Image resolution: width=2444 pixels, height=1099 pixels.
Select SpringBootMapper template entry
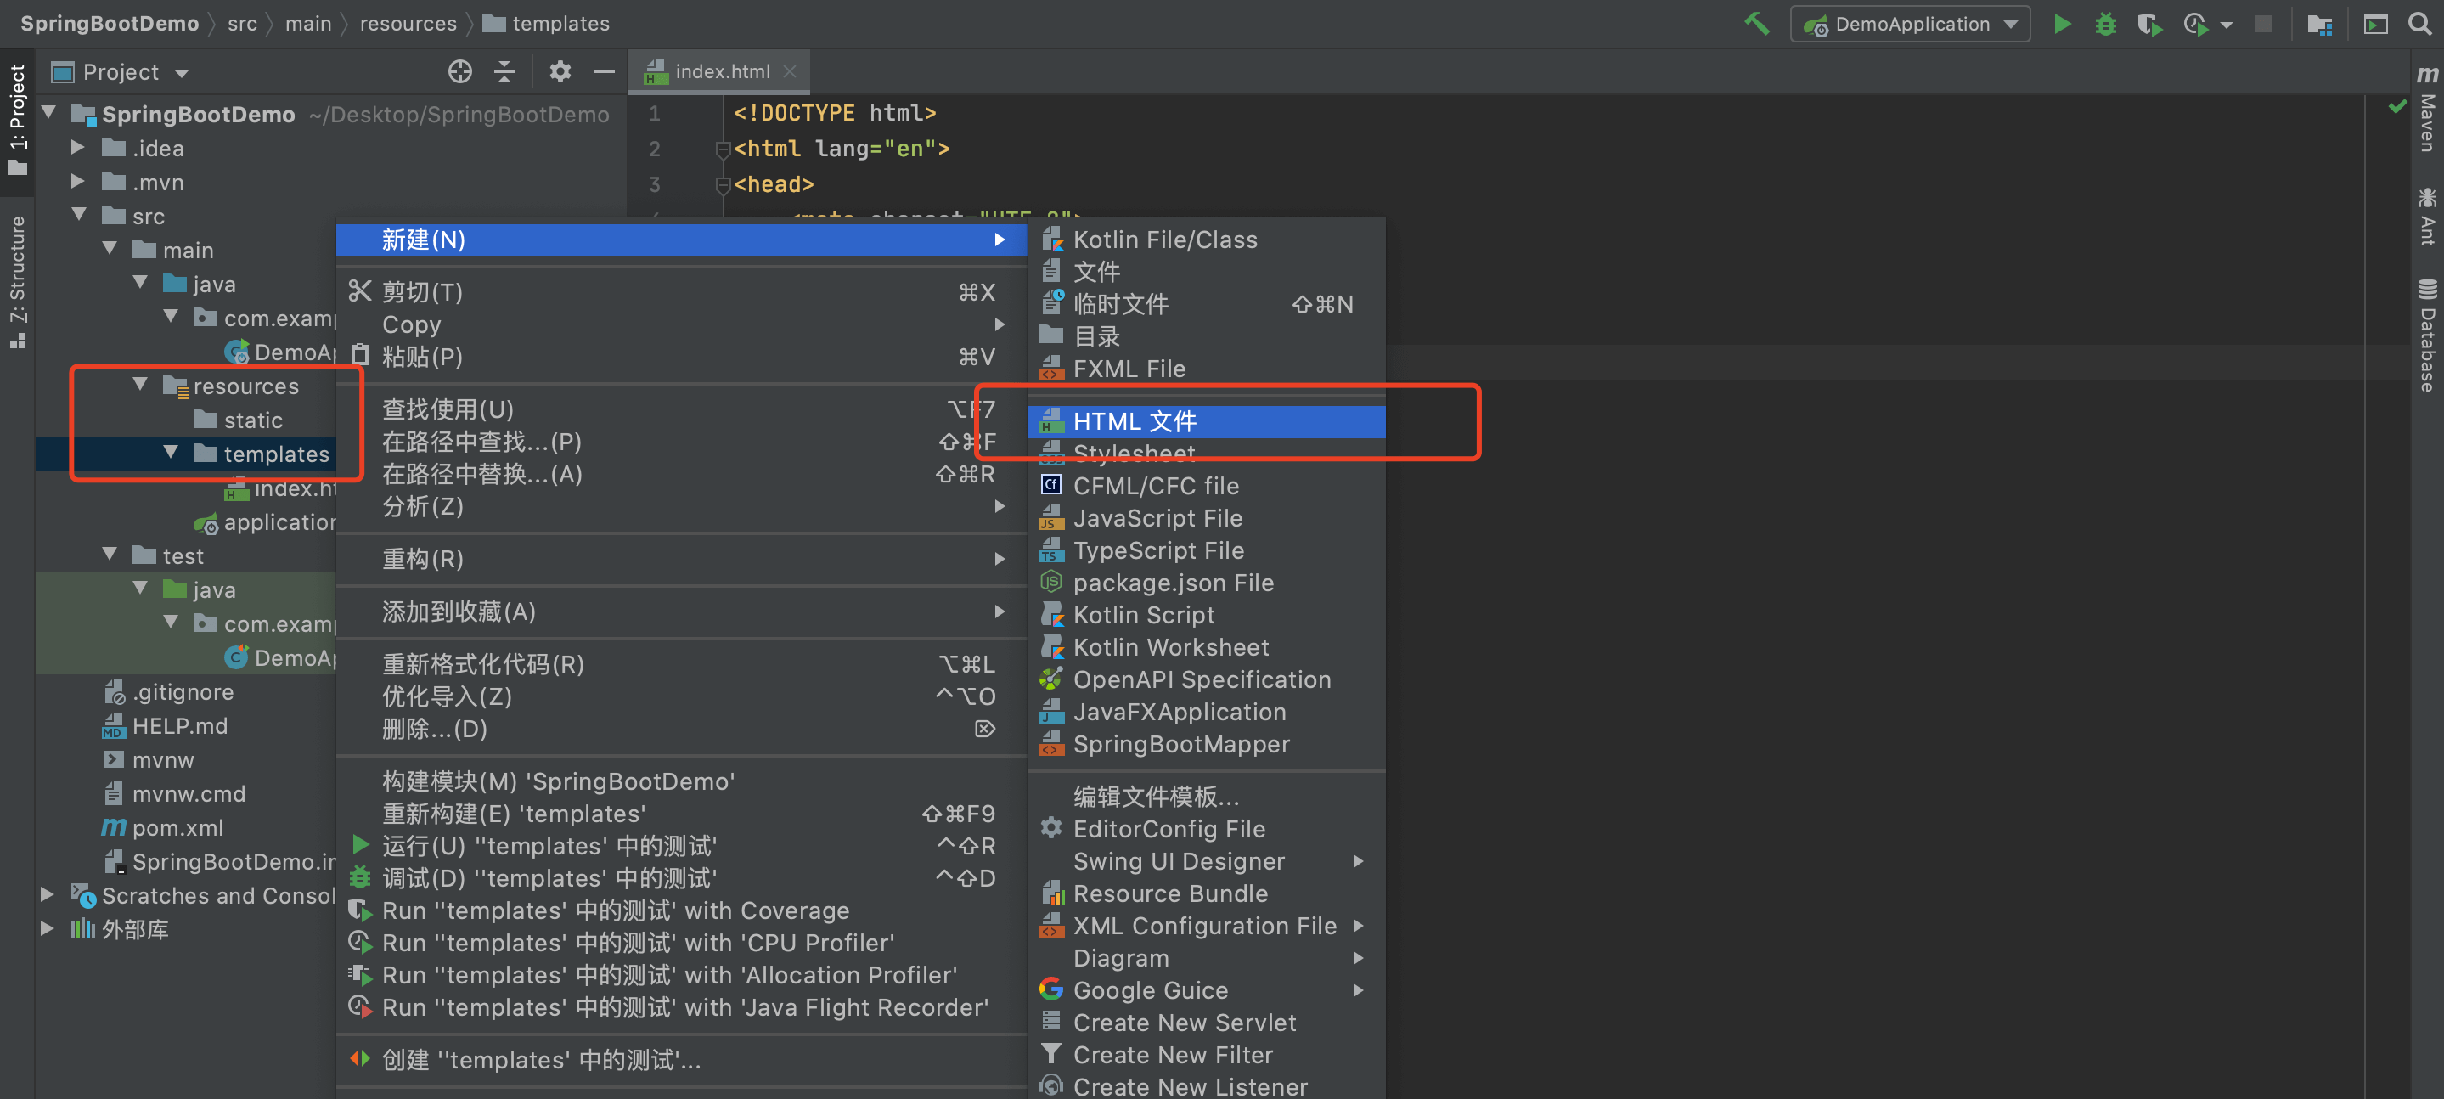click(1206, 744)
